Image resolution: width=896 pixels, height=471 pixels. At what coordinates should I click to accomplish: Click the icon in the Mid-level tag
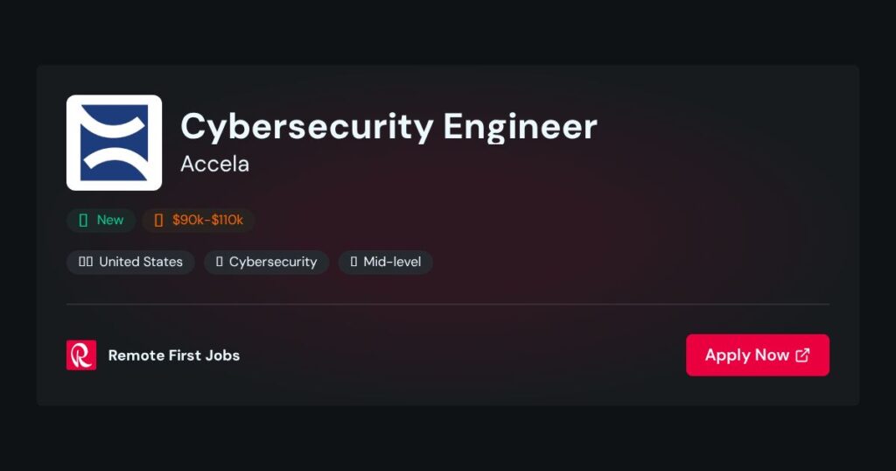(x=353, y=262)
